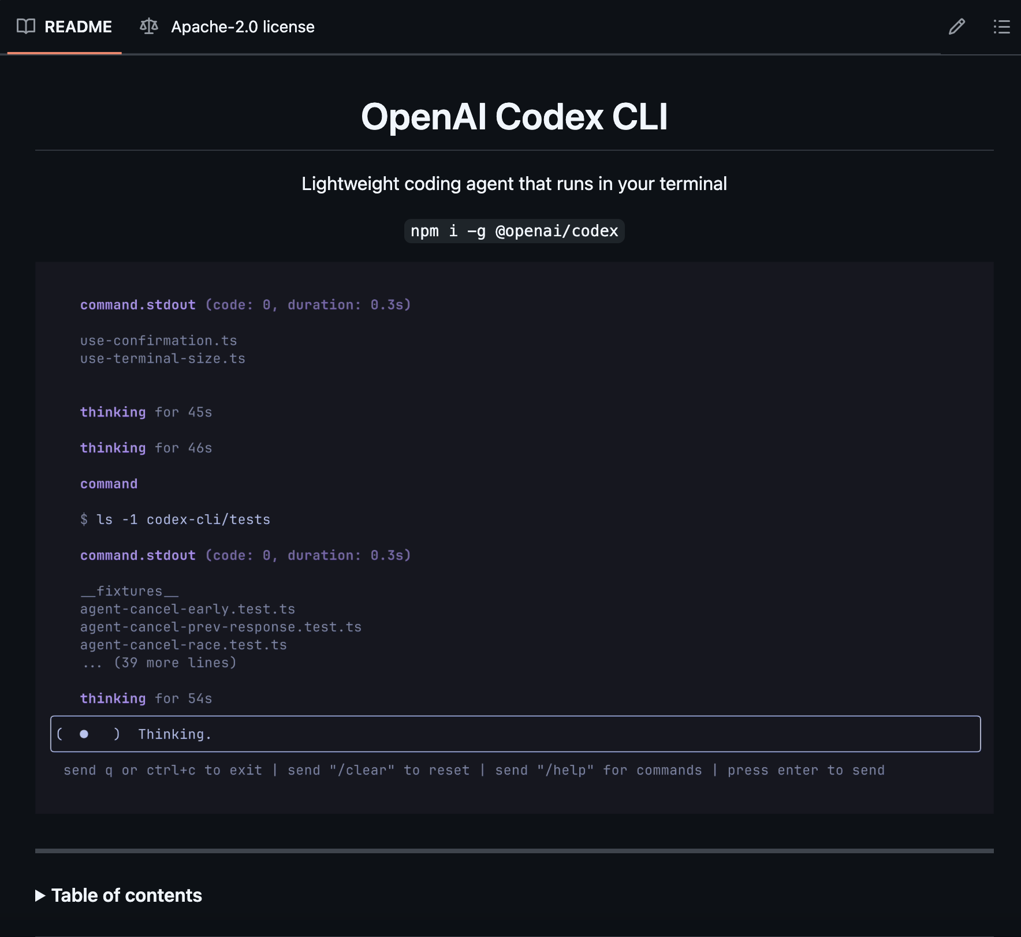Click the use-confirmation.ts file name

pyautogui.click(x=158, y=340)
